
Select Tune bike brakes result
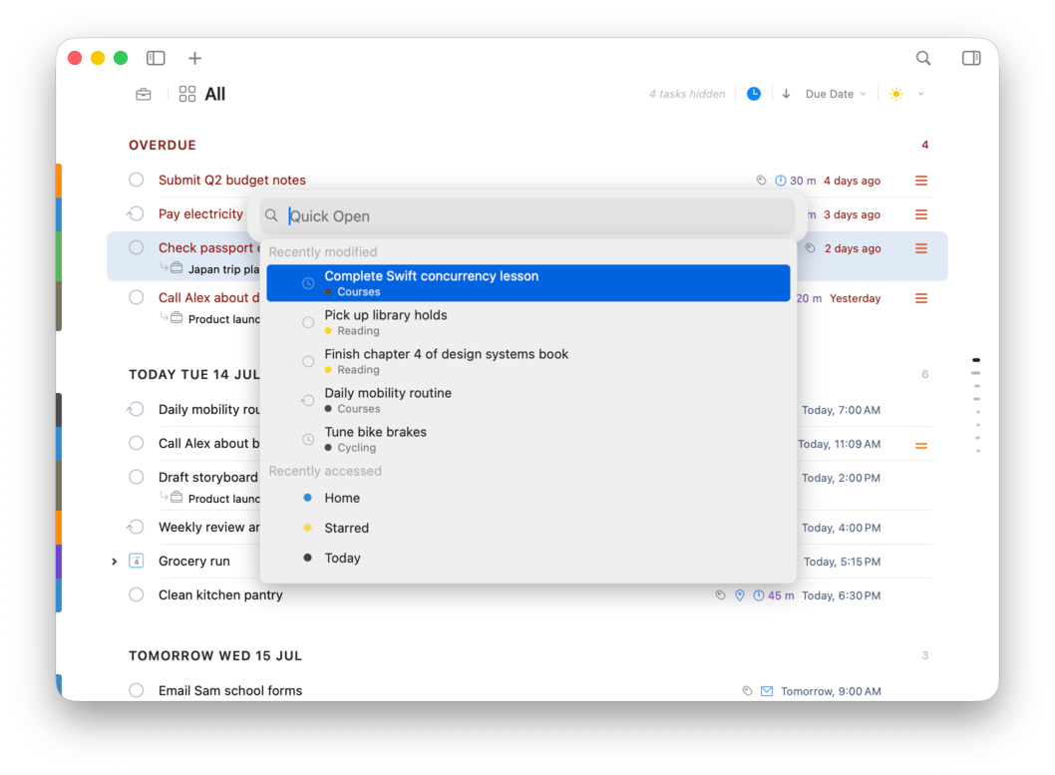pos(528,439)
